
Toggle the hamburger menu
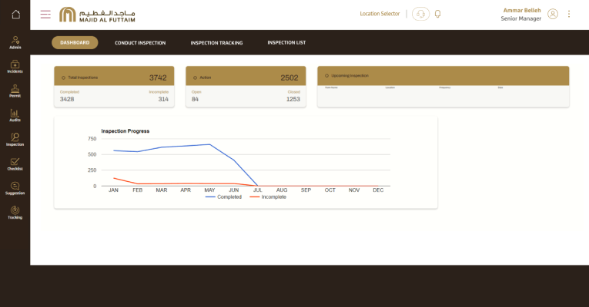pyautogui.click(x=45, y=14)
